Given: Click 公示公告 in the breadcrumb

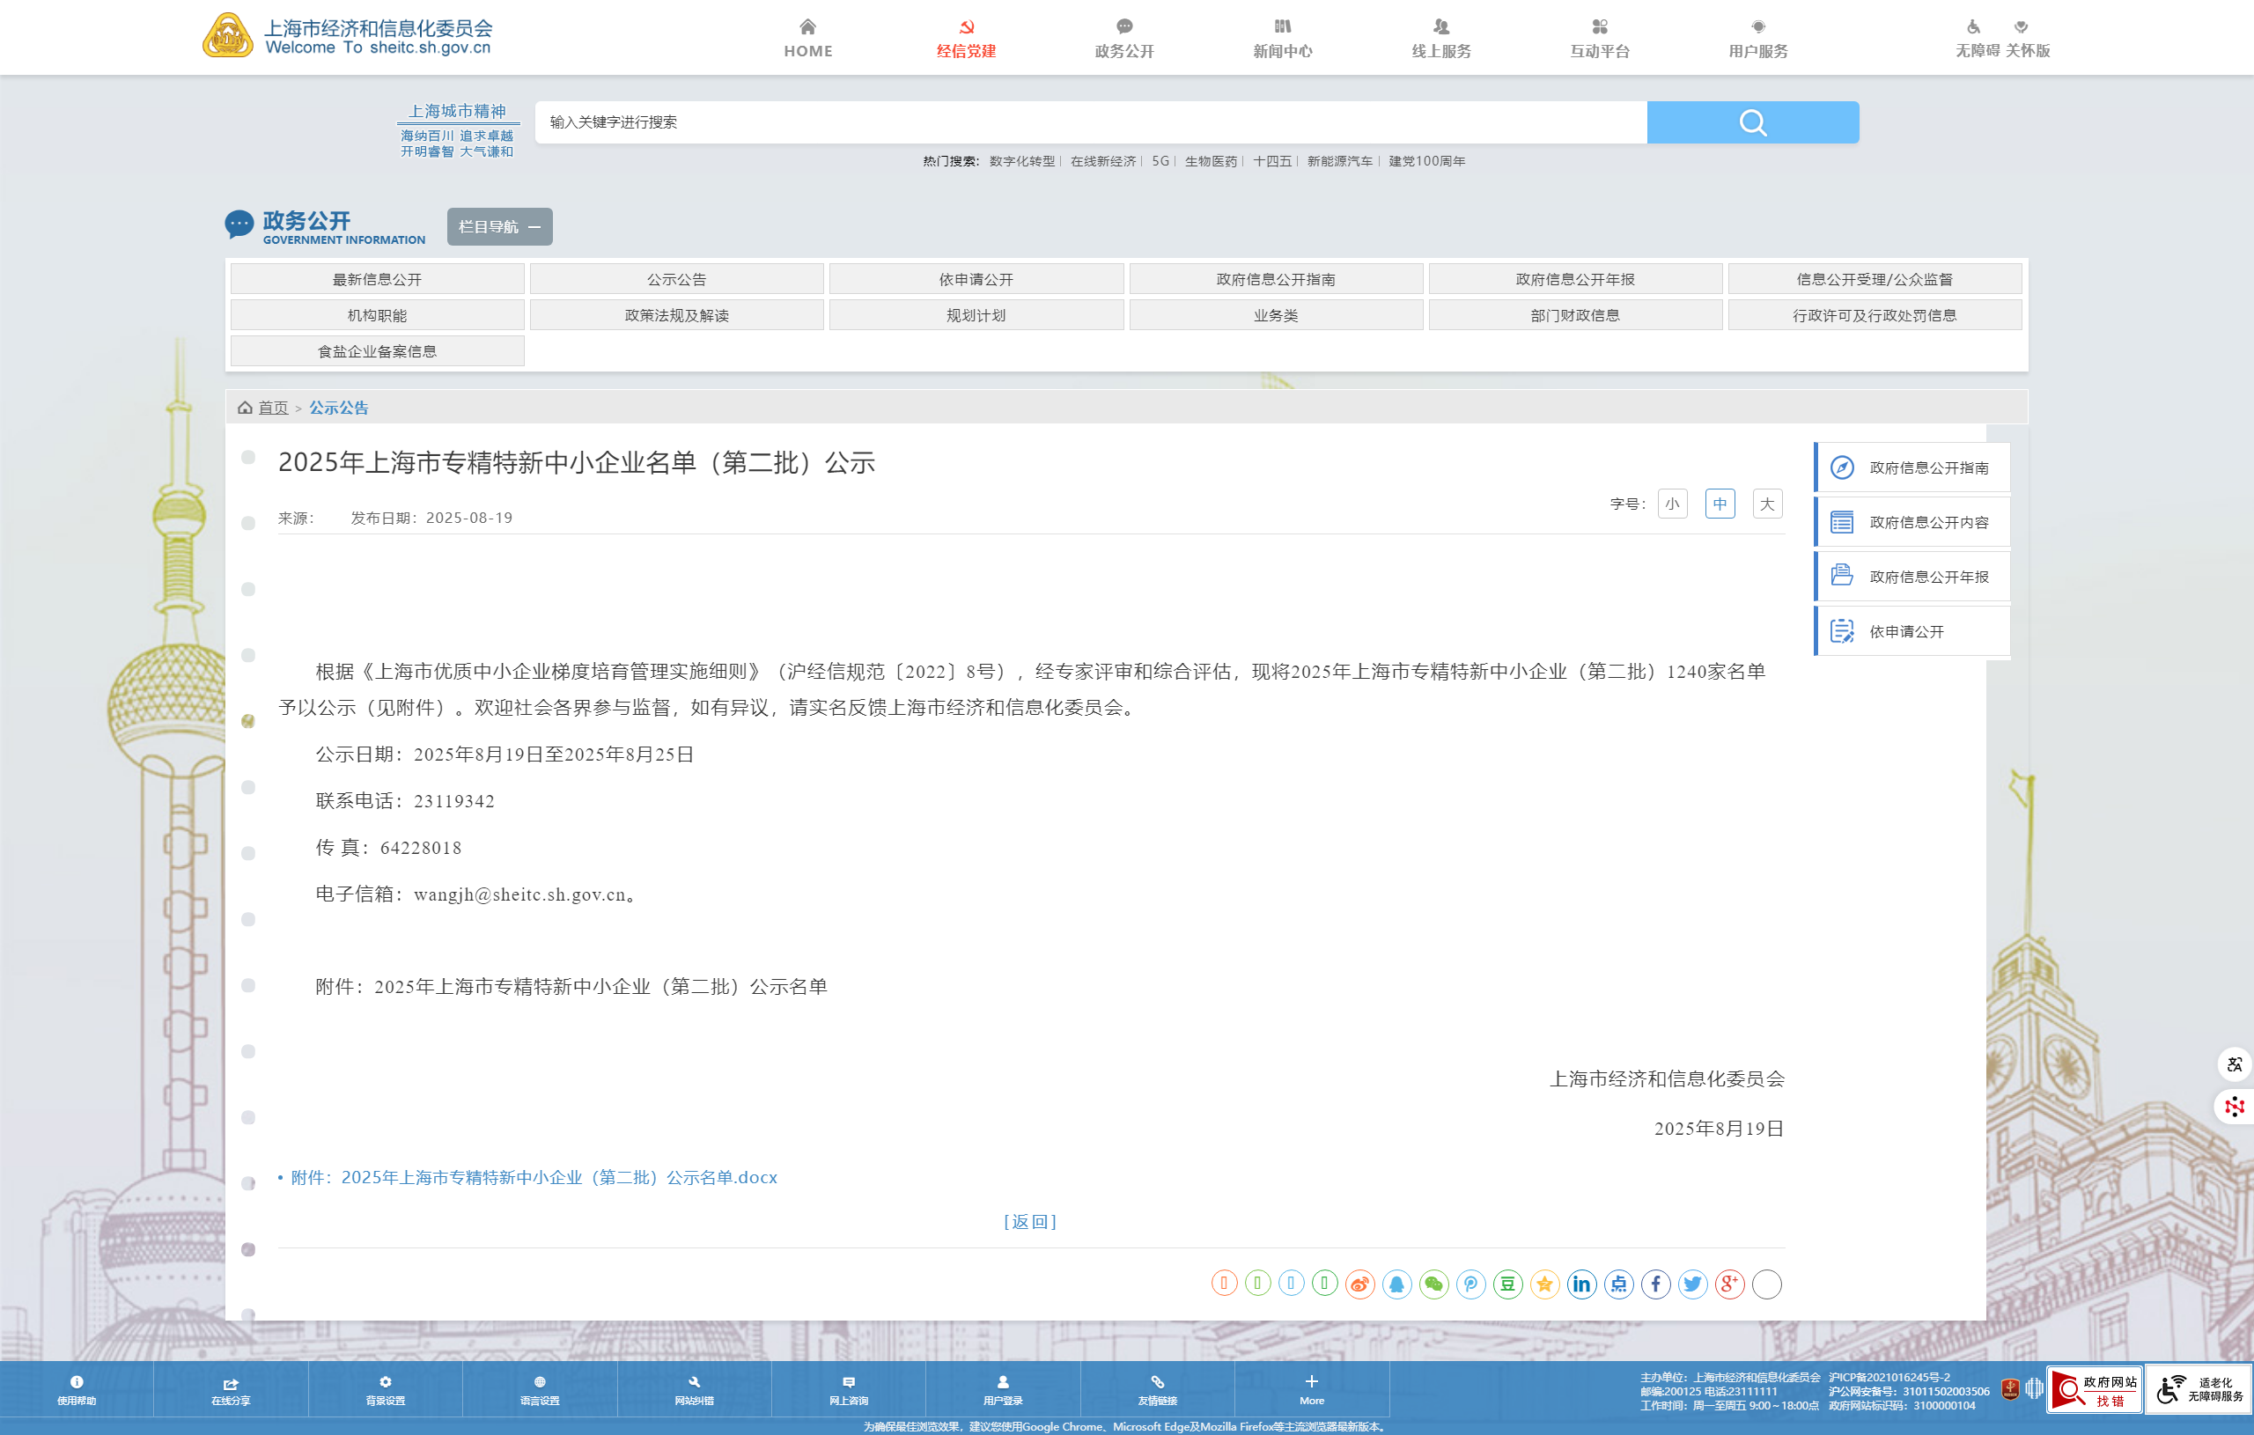Looking at the screenshot, I should (339, 408).
